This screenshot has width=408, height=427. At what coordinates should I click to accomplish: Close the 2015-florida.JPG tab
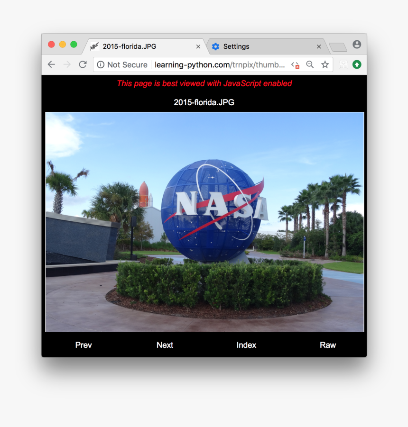[198, 47]
